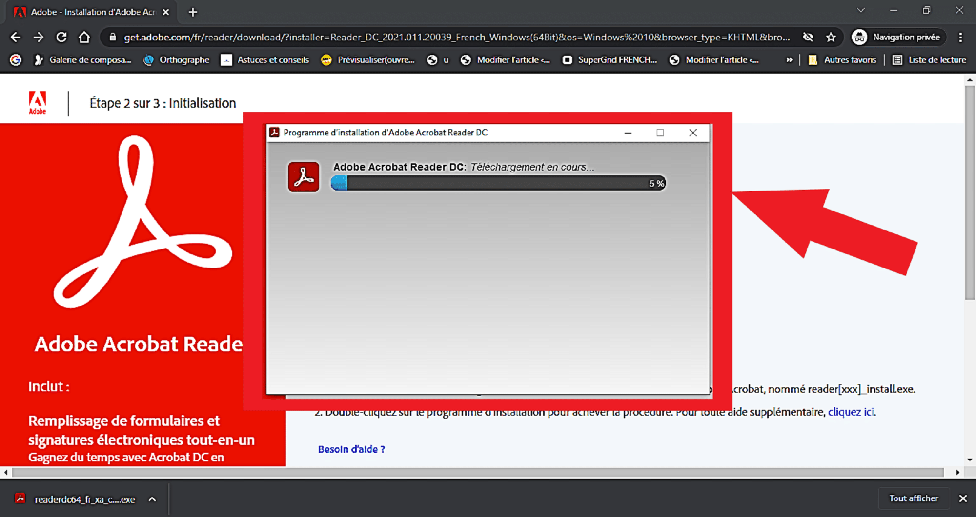Click the vertical scrollbar up arrow

(970, 79)
